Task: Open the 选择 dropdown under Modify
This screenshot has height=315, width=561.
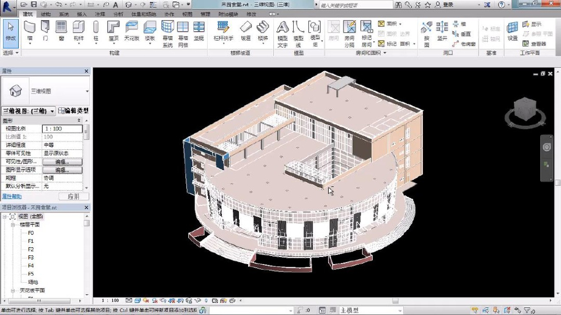Action: [11, 53]
